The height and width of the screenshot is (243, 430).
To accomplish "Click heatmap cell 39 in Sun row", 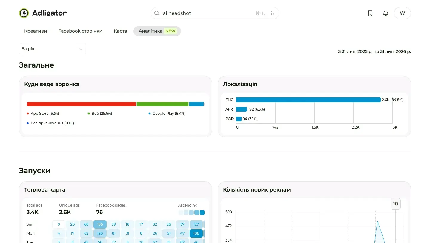I will (114, 224).
